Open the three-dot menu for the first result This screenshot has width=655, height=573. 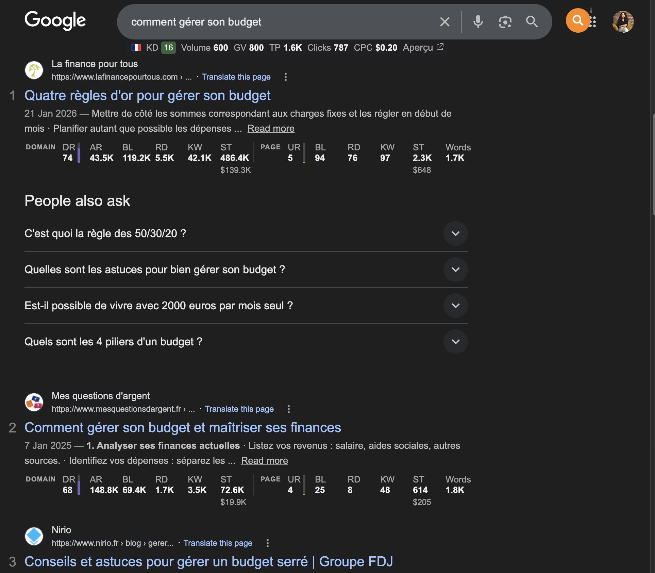point(286,77)
